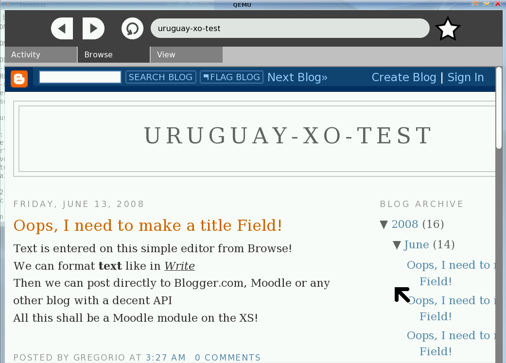This screenshot has width=506, height=363.
Task: Click the Sign In link
Action: 465,77
